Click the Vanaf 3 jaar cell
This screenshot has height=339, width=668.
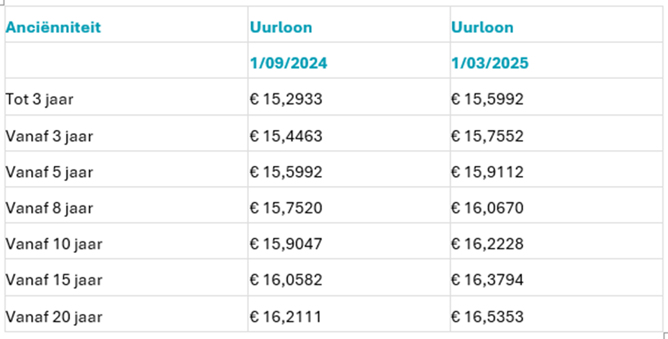click(49, 136)
